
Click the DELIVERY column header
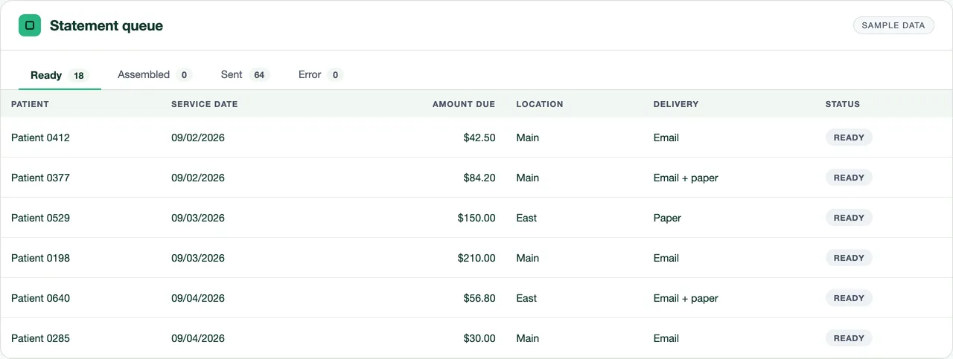pos(676,104)
